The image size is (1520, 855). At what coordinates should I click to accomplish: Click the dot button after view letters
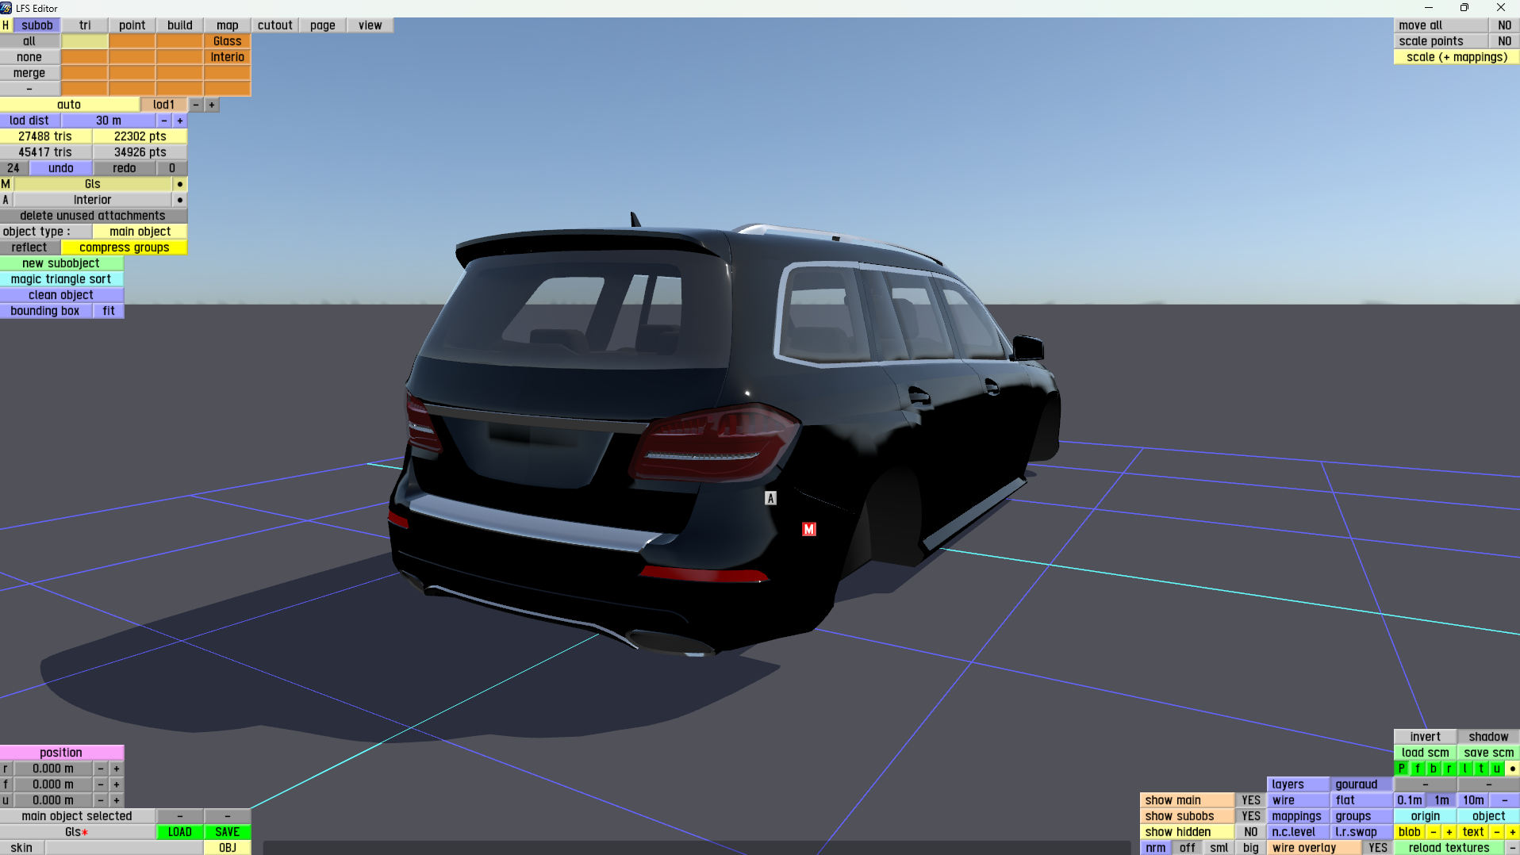(x=1513, y=769)
